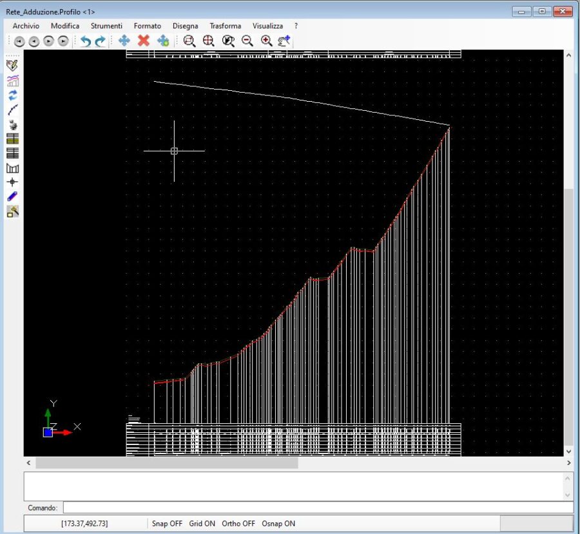Screen dimensions: 580x534
Task: Click the Comando input field
Action: click(x=317, y=508)
